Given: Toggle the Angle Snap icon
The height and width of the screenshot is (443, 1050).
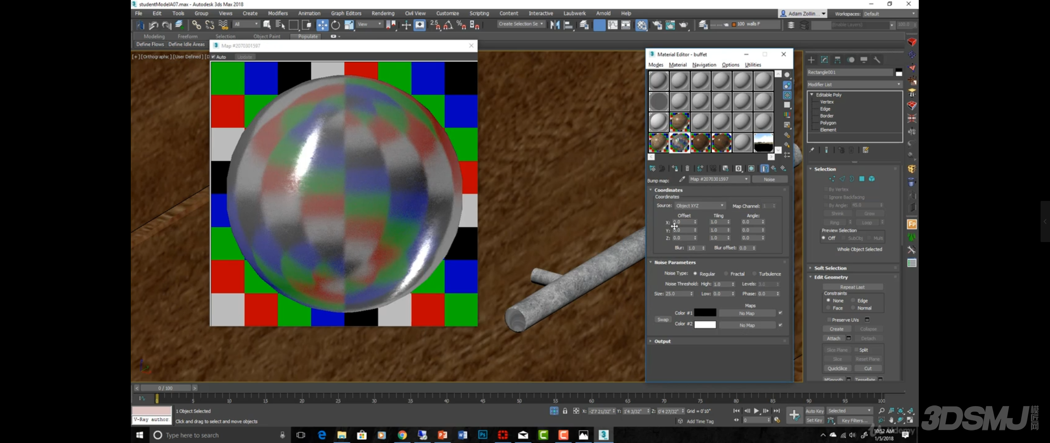Looking at the screenshot, I should click(448, 25).
